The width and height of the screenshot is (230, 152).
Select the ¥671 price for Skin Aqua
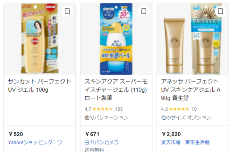92,134
